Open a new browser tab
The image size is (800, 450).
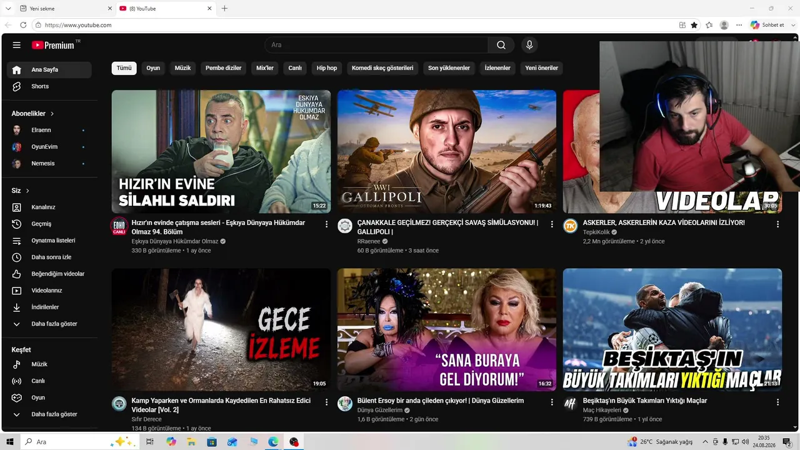224,9
